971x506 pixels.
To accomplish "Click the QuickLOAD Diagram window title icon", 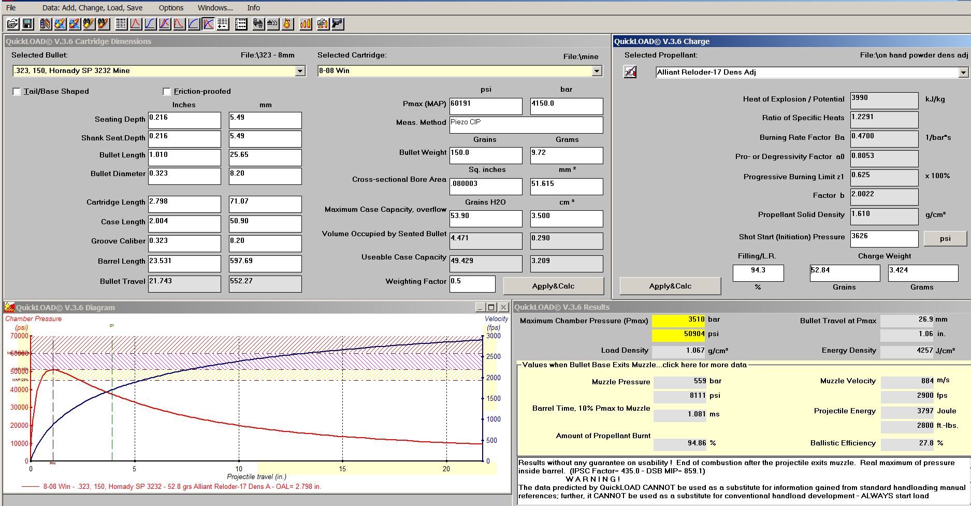I will [x=9, y=307].
